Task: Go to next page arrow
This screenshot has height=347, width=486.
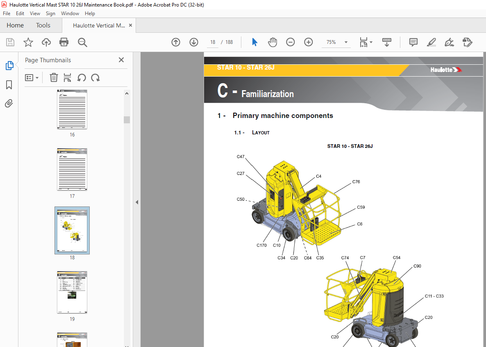Action: click(194, 42)
